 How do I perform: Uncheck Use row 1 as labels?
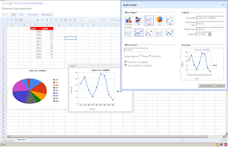126,62
